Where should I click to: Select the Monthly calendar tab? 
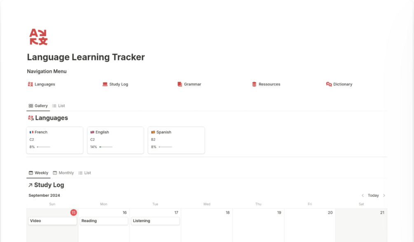coord(63,173)
